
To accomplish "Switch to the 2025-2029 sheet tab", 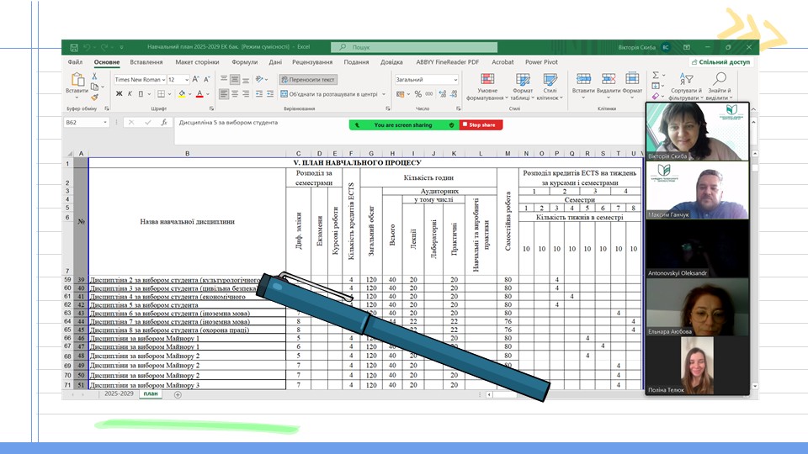I will pos(117,393).
